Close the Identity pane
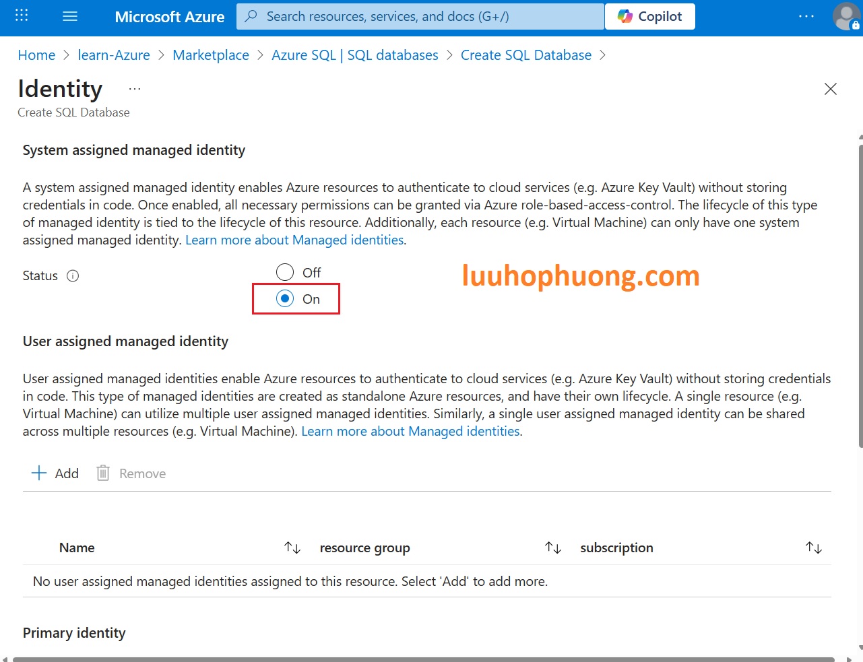This screenshot has width=863, height=662. pyautogui.click(x=830, y=89)
